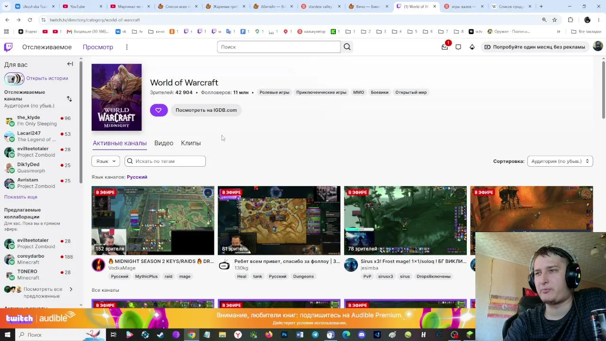
Task: Open the_klyde followed channel
Action: [x=37, y=120]
